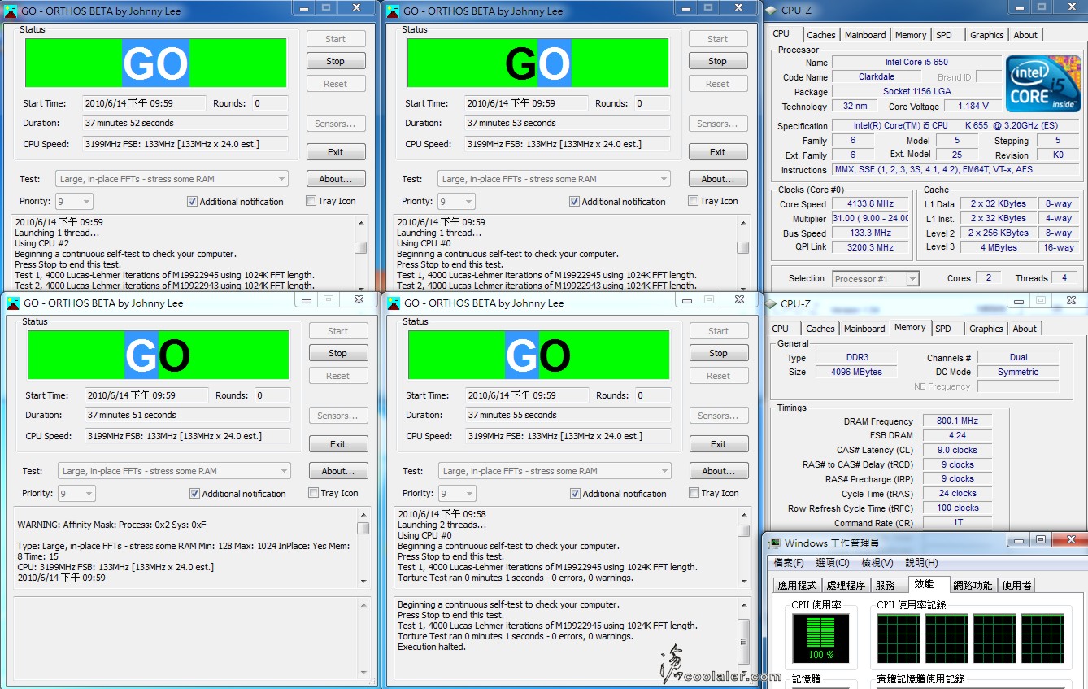The height and width of the screenshot is (689, 1088).
Task: Stop the ORTHOS test with 55 seconds duration
Action: tap(718, 353)
